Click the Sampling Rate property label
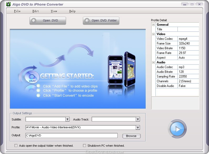 click(x=167, y=76)
